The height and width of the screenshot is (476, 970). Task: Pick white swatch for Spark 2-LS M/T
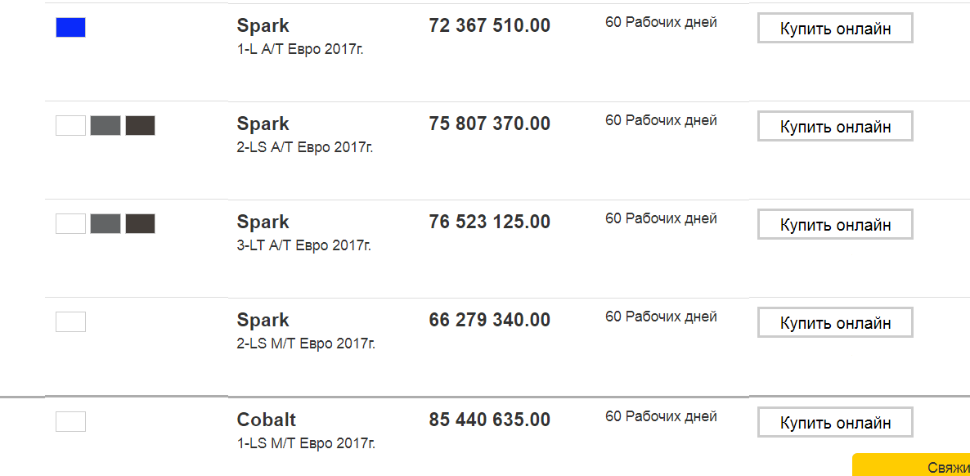tap(70, 322)
